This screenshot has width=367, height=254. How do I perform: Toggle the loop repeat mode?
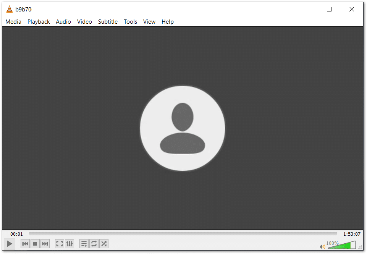point(94,244)
